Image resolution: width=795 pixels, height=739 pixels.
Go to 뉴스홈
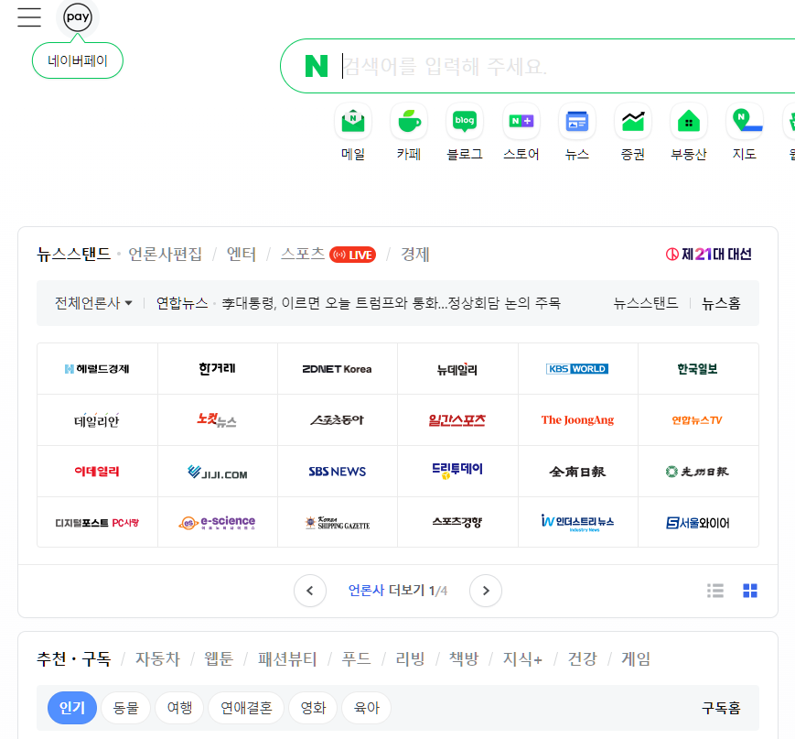coord(721,303)
